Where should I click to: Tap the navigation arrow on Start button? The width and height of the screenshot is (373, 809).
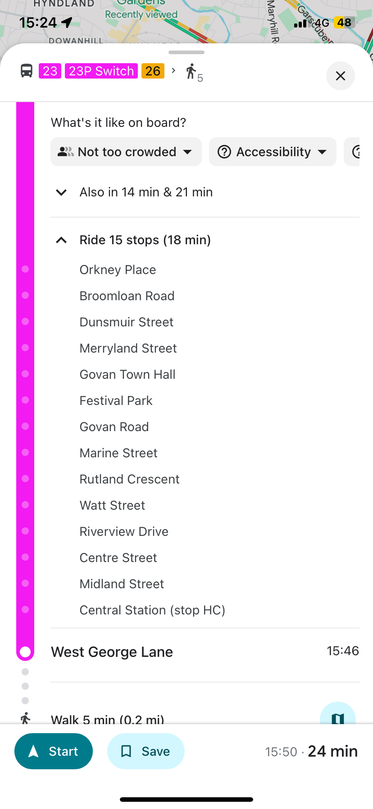(x=34, y=751)
